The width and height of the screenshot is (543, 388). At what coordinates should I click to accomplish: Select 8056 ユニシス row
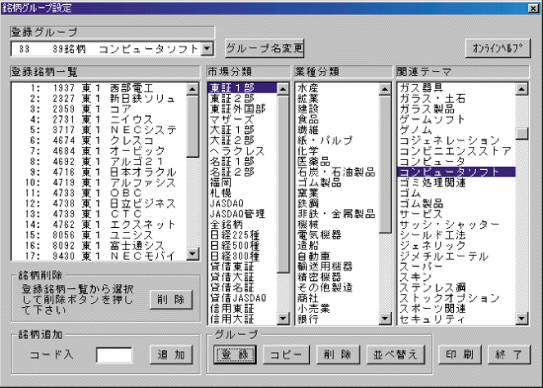(99, 235)
